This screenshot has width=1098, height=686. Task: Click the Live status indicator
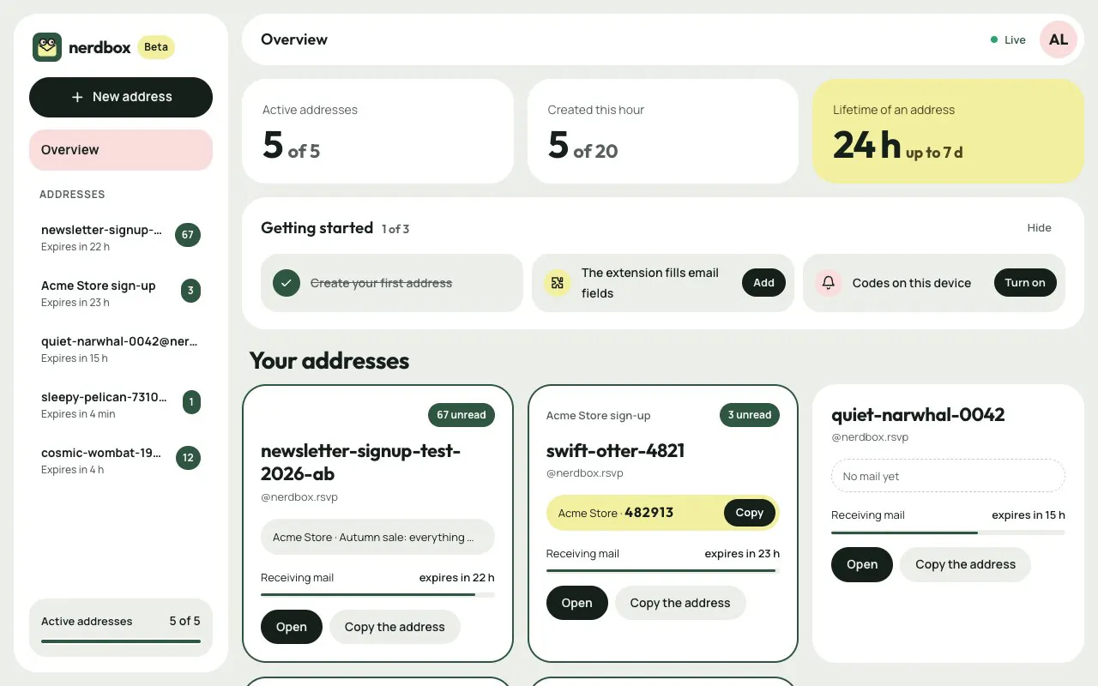tap(1008, 39)
